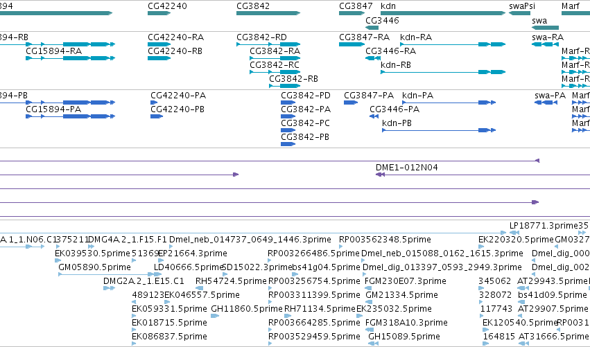The width and height of the screenshot is (590, 347).
Task: Choose protein CG3842-PB
Action: 305,137
